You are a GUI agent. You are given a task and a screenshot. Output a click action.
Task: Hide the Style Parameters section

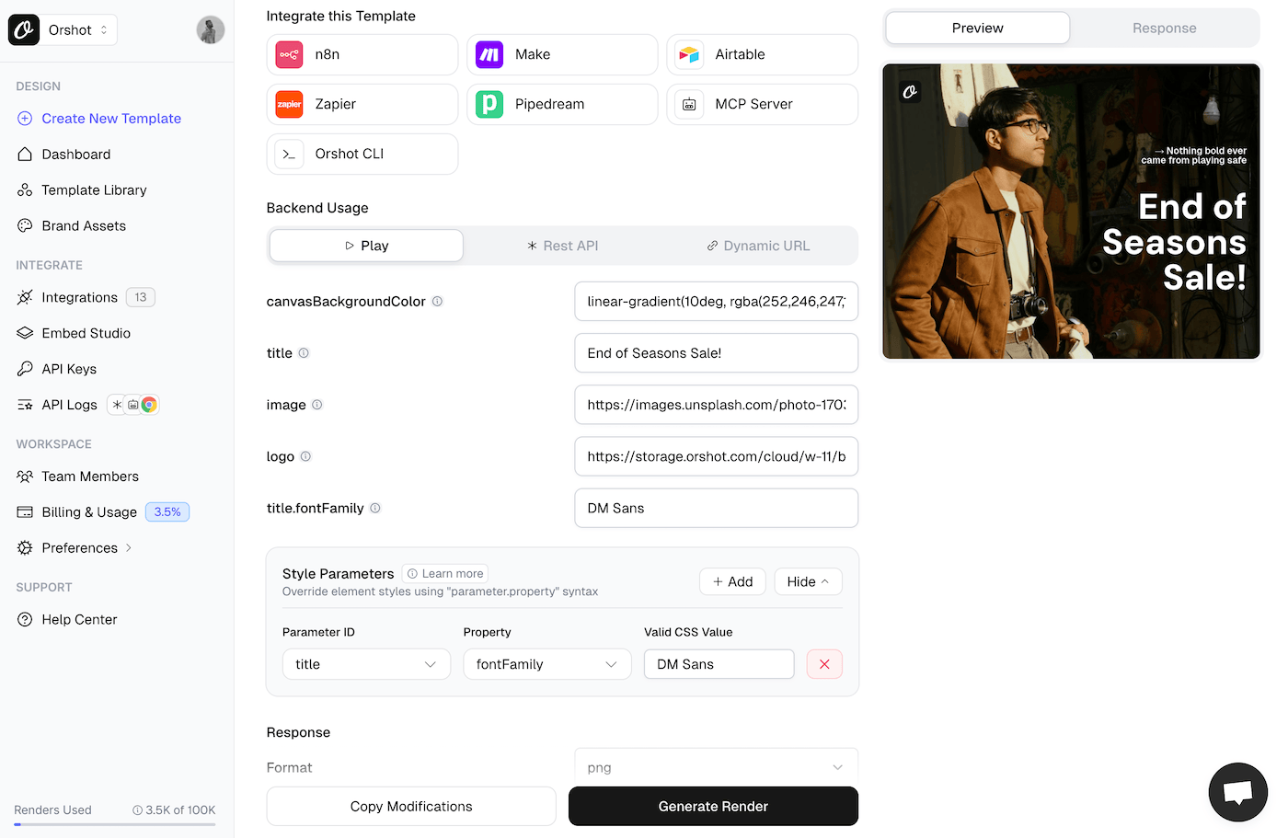(808, 581)
